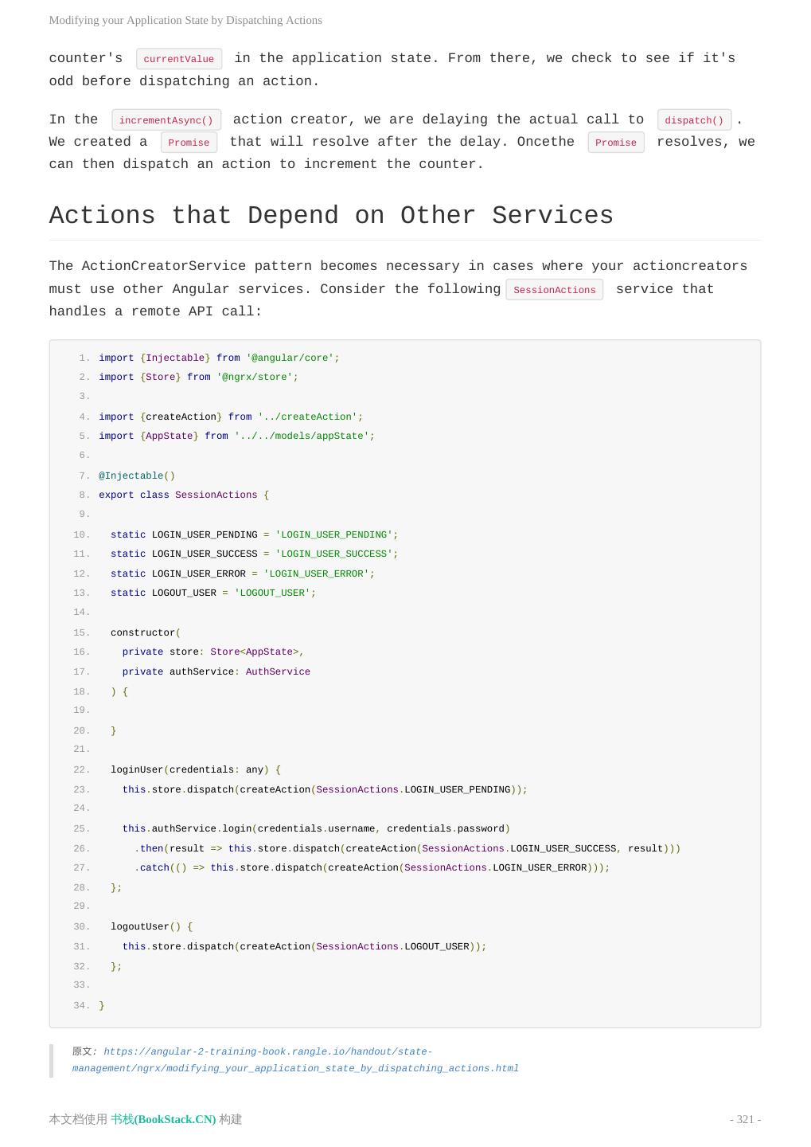Click the LOGIN_USER_PENDING static declaration line

[254, 534]
